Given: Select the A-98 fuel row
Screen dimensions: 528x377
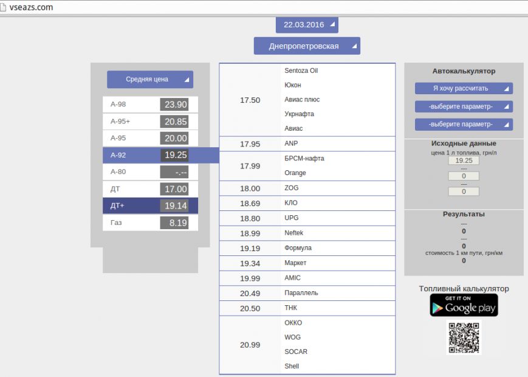Looking at the screenshot, I should click(150, 105).
